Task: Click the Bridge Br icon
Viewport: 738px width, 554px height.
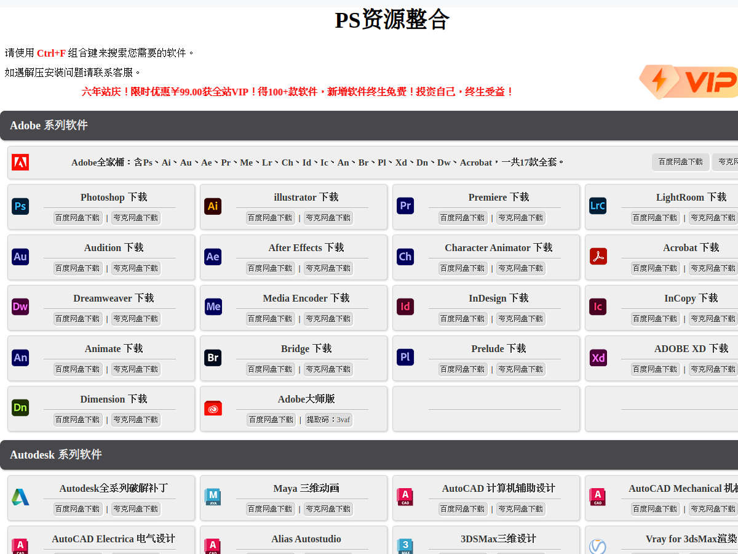Action: coord(213,358)
